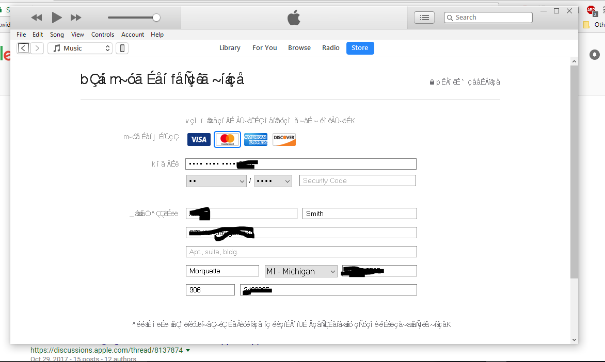605x362 pixels.
Task: Click the scroll up arrow
Action: click(x=574, y=61)
